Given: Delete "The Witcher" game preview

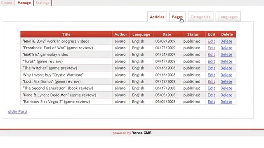Looking at the screenshot, I should [x=226, y=68].
